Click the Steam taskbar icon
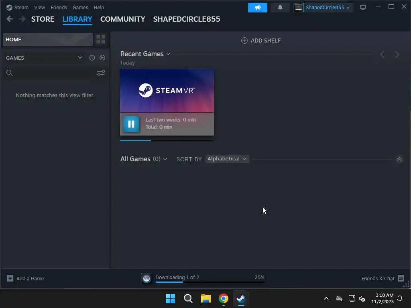The image size is (411, 308). click(241, 298)
